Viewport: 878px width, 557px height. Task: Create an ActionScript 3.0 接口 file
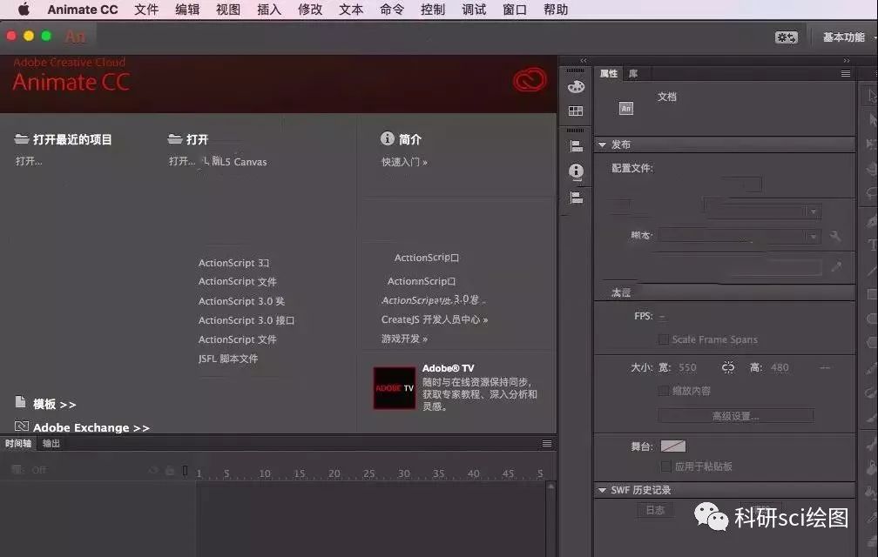247,320
